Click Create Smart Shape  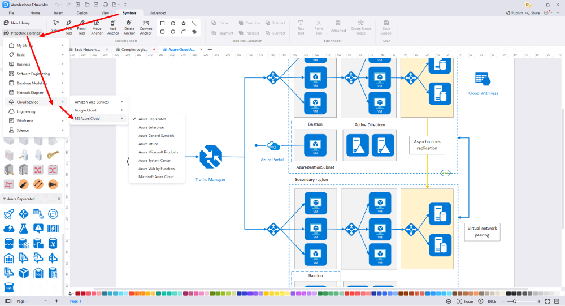pyautogui.click(x=360, y=27)
